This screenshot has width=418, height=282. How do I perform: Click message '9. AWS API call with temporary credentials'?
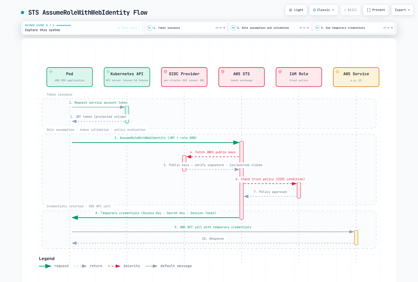coord(213,227)
